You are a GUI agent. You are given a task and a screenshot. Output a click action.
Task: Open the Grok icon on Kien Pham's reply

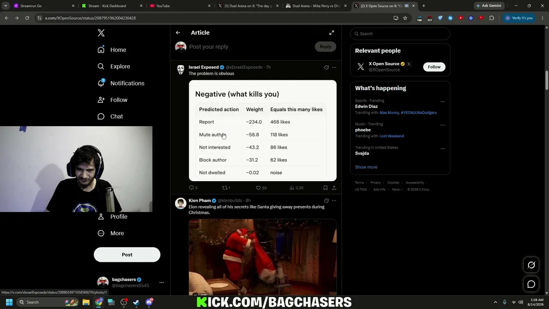click(326, 200)
